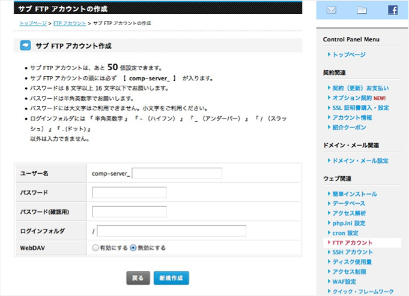The image size is (409, 296).
Task: Open アクセス解析 menu link
Action: (x=349, y=213)
